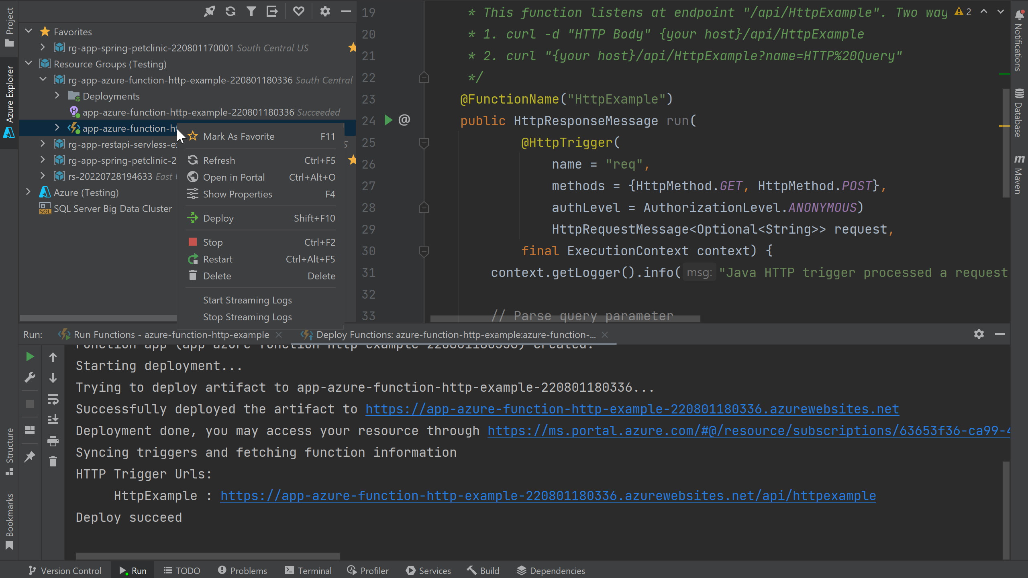This screenshot has height=578, width=1028.
Task: Click the print icon in Run panel sidebar
Action: [53, 441]
